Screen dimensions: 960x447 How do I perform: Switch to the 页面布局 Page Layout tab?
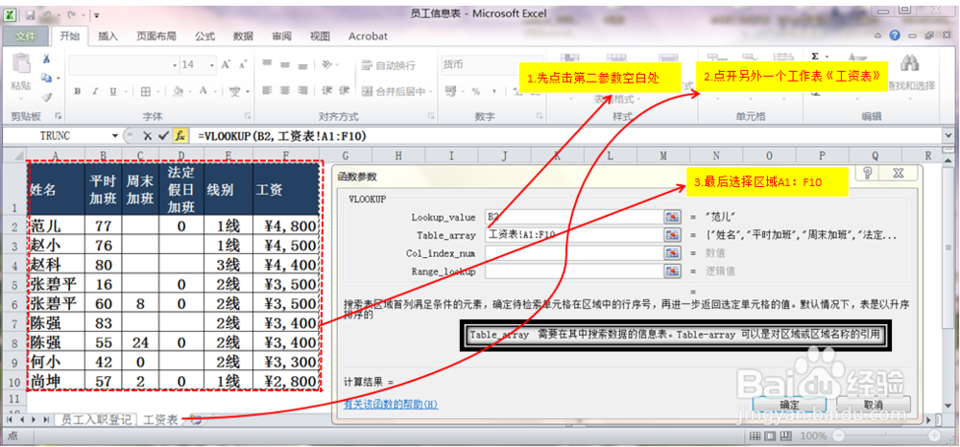click(156, 36)
